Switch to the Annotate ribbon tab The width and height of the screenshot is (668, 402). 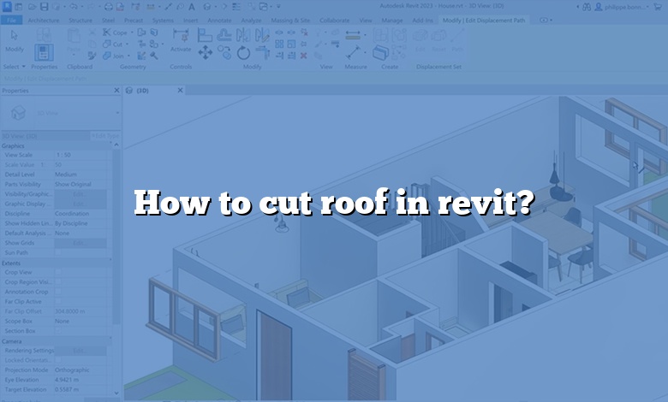tap(219, 21)
